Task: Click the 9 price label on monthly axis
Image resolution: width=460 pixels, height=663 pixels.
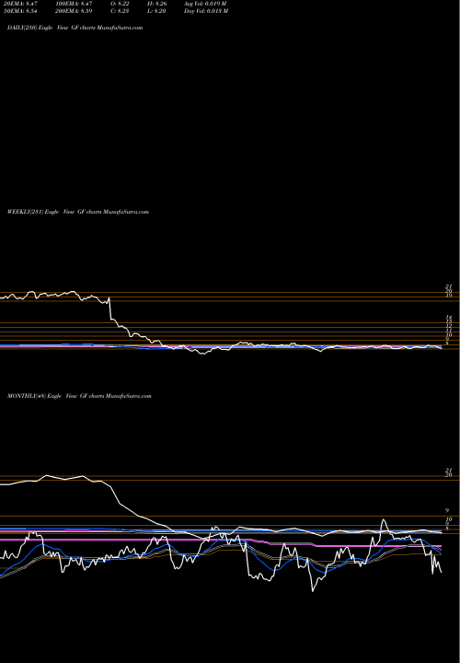Action: (449, 510)
